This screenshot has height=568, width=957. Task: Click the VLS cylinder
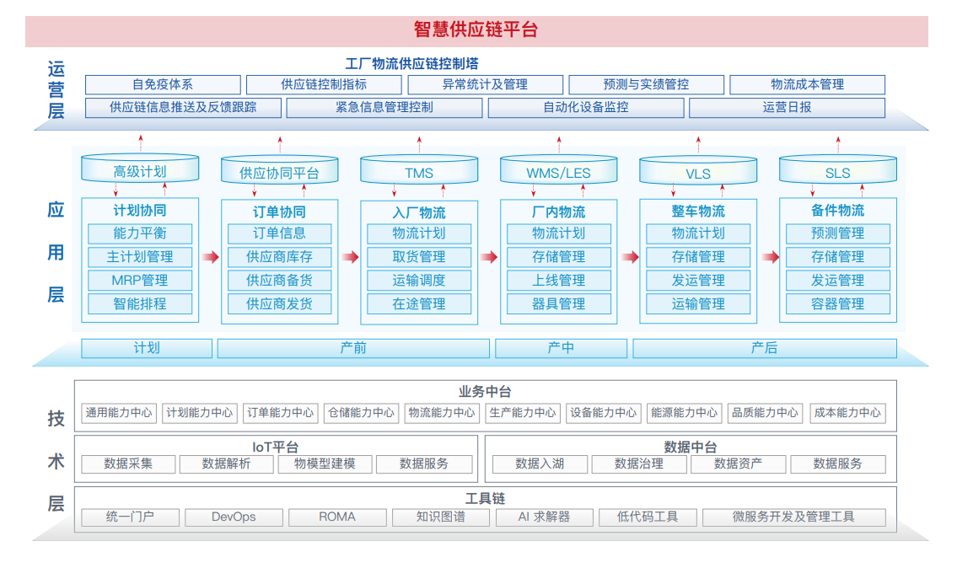(698, 171)
